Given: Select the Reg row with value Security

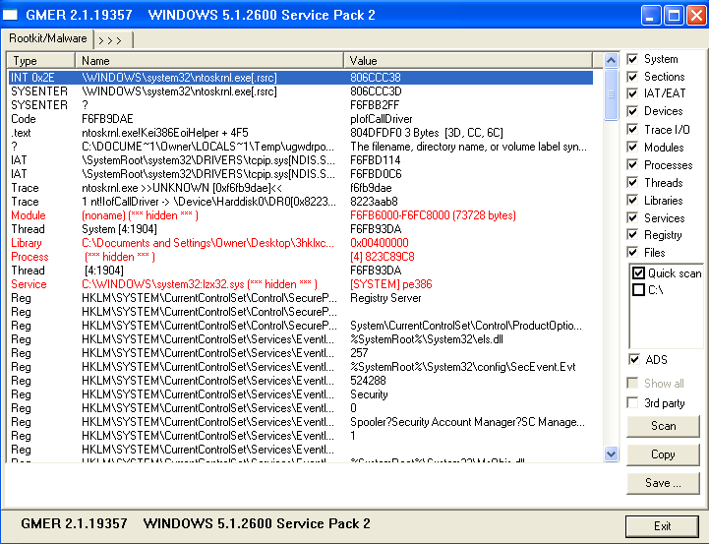Looking at the screenshot, I should [301, 394].
